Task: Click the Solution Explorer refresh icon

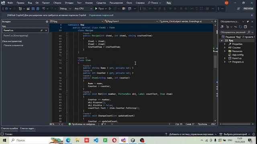Action: pos(240,27)
